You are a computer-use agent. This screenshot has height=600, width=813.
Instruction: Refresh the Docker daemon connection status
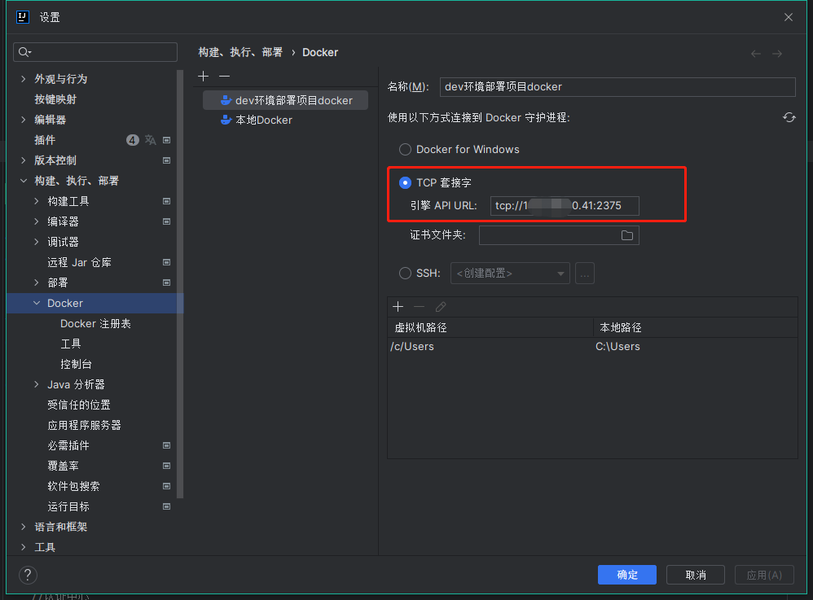[789, 117]
